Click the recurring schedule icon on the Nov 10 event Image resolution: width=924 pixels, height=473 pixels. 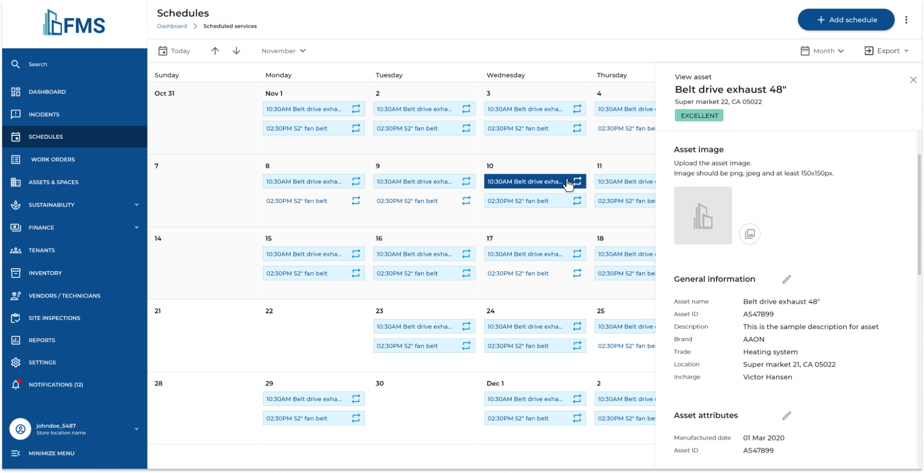577,182
